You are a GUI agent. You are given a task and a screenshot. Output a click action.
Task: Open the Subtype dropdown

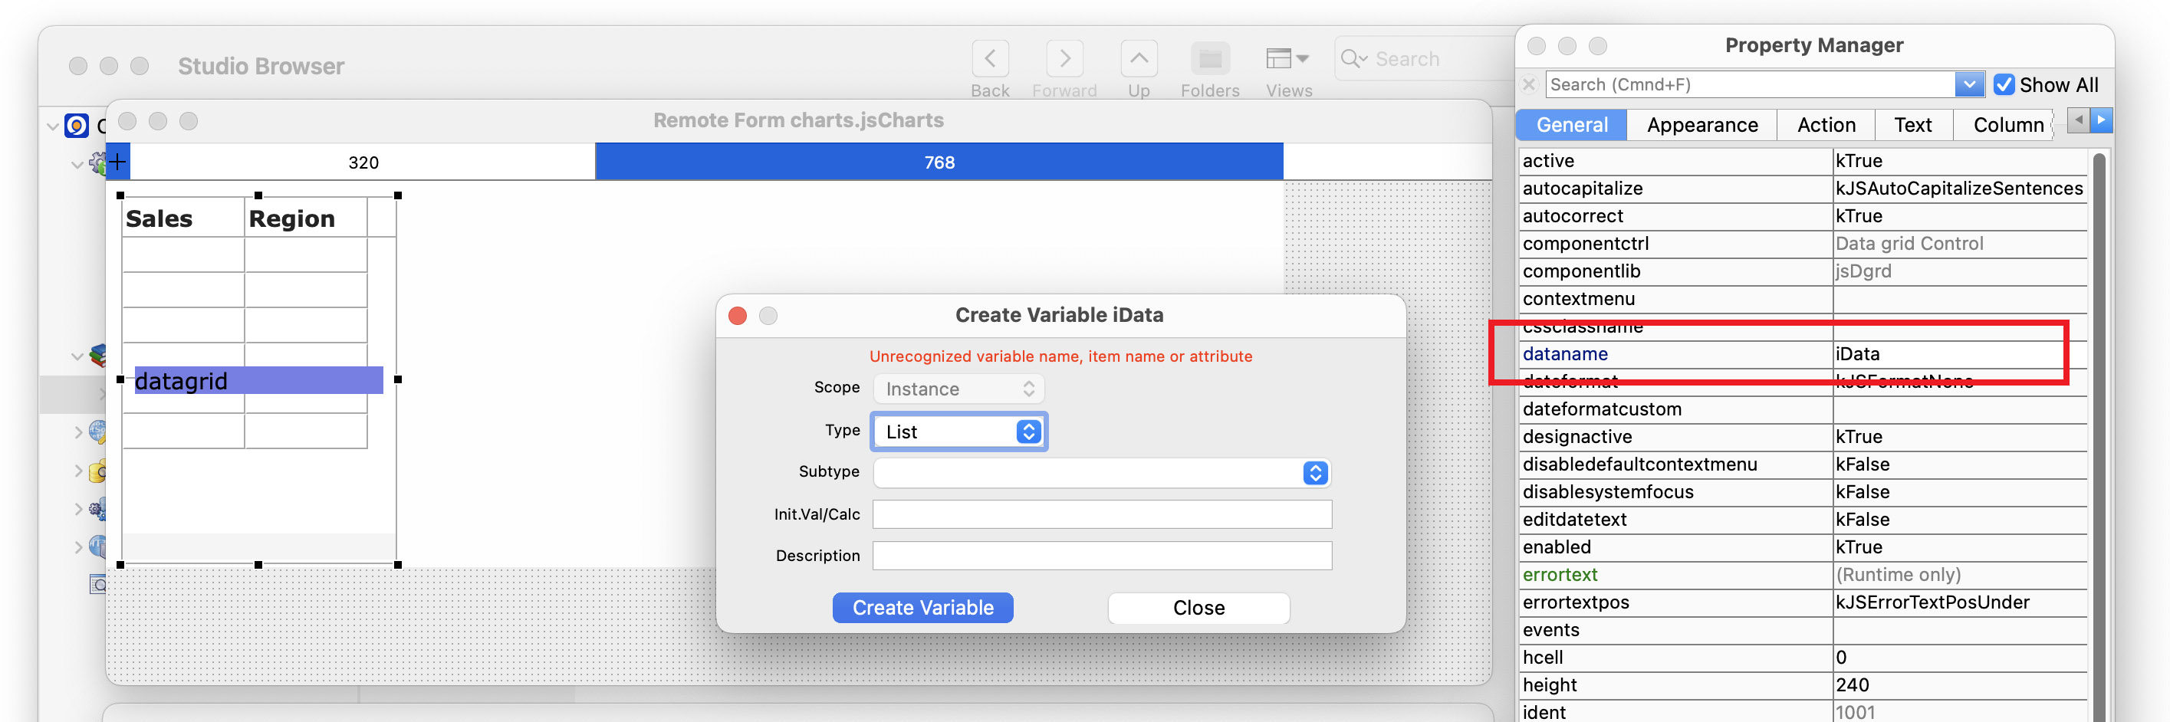click(1102, 473)
